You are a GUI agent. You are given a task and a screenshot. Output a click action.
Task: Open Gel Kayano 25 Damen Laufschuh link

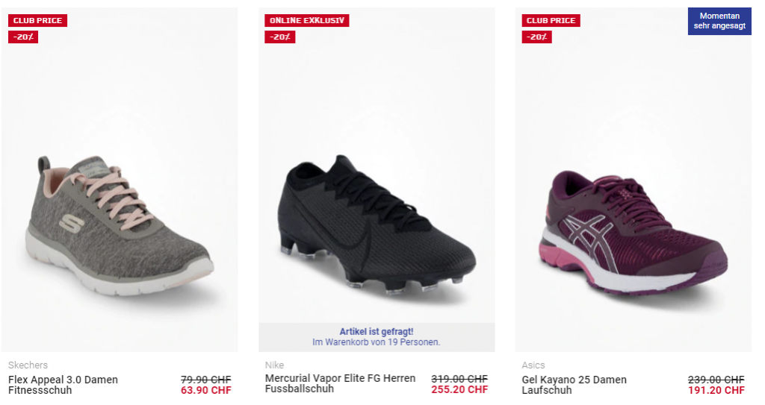click(574, 385)
